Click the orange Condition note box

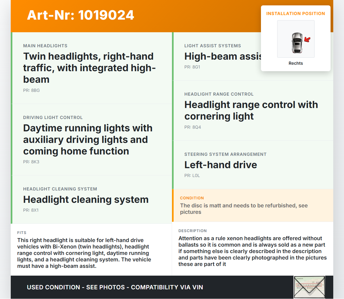pyautogui.click(x=252, y=206)
